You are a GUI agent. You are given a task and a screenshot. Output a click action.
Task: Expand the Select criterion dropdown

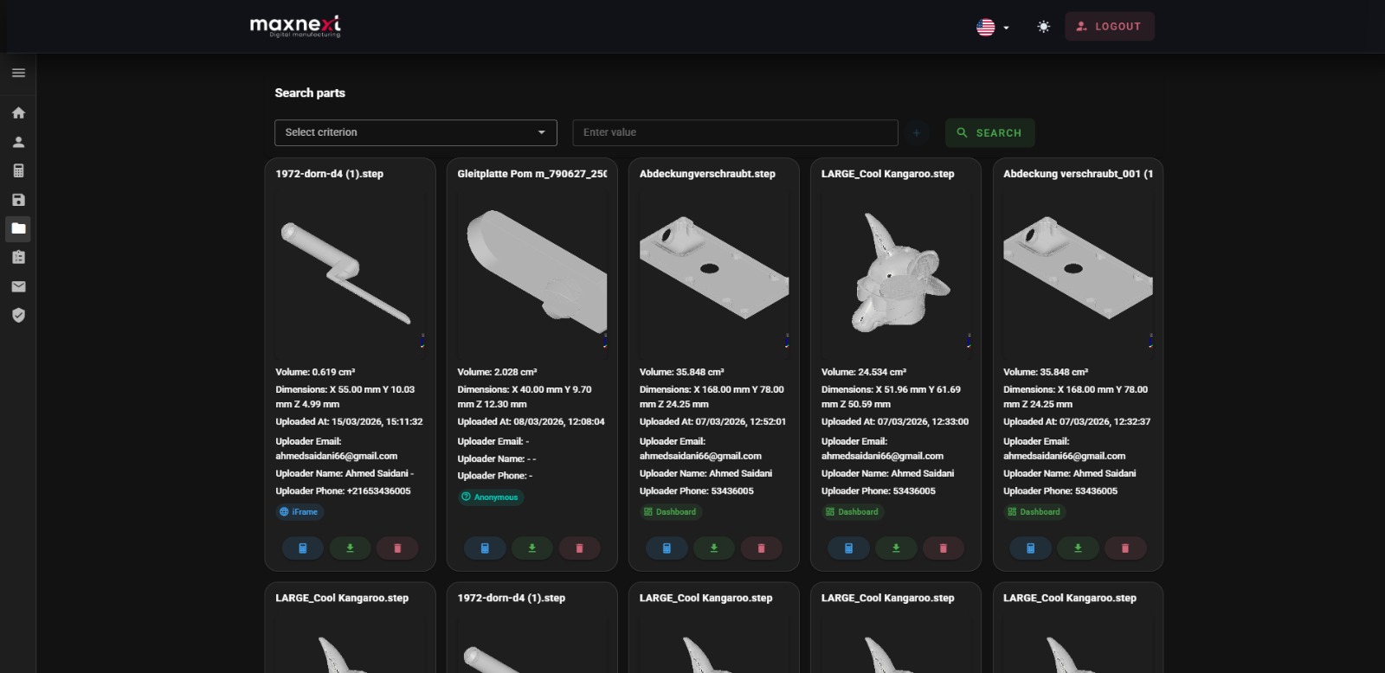[x=415, y=132]
